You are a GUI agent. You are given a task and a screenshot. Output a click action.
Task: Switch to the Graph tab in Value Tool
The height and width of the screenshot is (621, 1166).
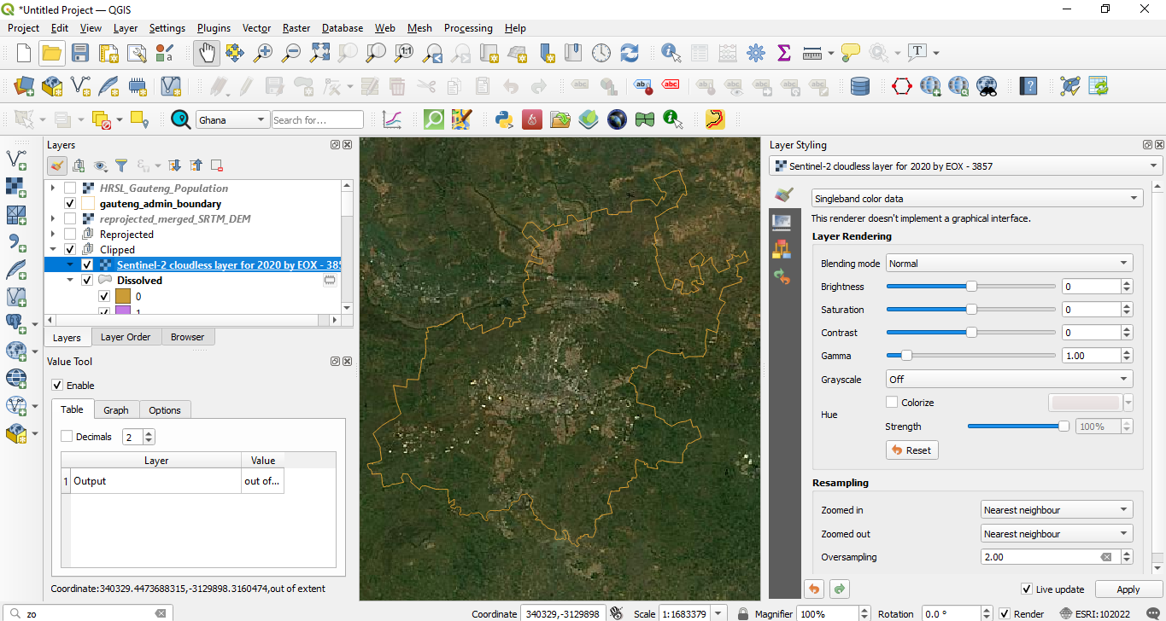tap(116, 410)
